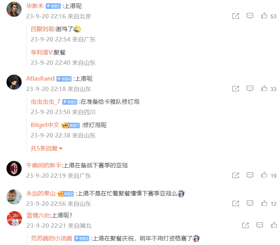Visit Bitget中文's profile page
Image resolution: width=280 pixels, height=245 pixels.
(45, 125)
